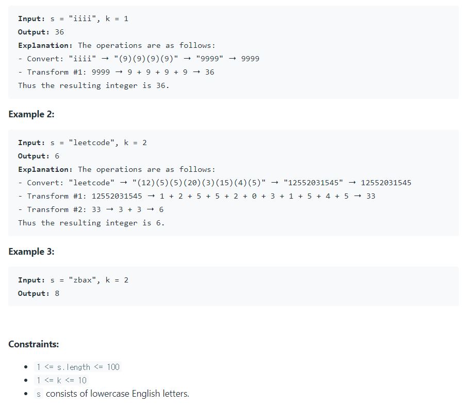This screenshot has width=463, height=407.
Task: Click the inline code 's' in the constraints
Action: click(x=39, y=394)
